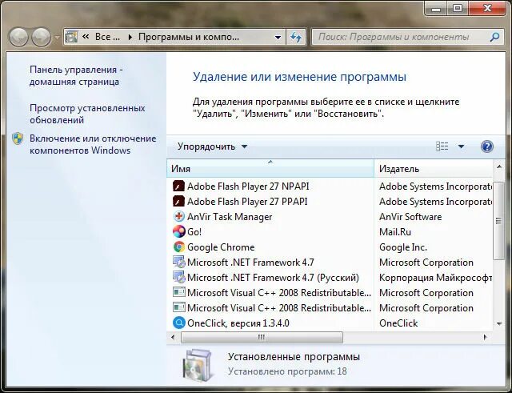Click the OneClick program icon
Image resolution: width=512 pixels, height=393 pixels.
tap(178, 323)
